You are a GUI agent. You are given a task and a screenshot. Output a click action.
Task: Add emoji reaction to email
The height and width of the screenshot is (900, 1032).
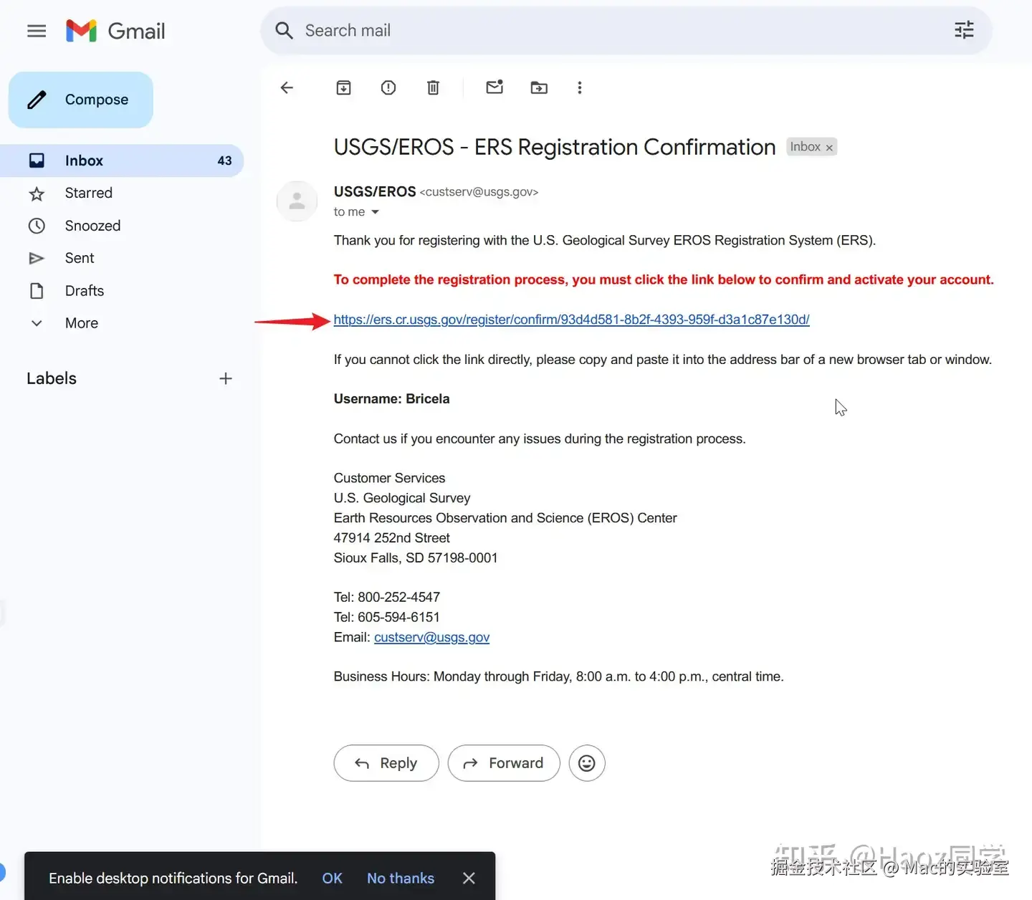(587, 763)
